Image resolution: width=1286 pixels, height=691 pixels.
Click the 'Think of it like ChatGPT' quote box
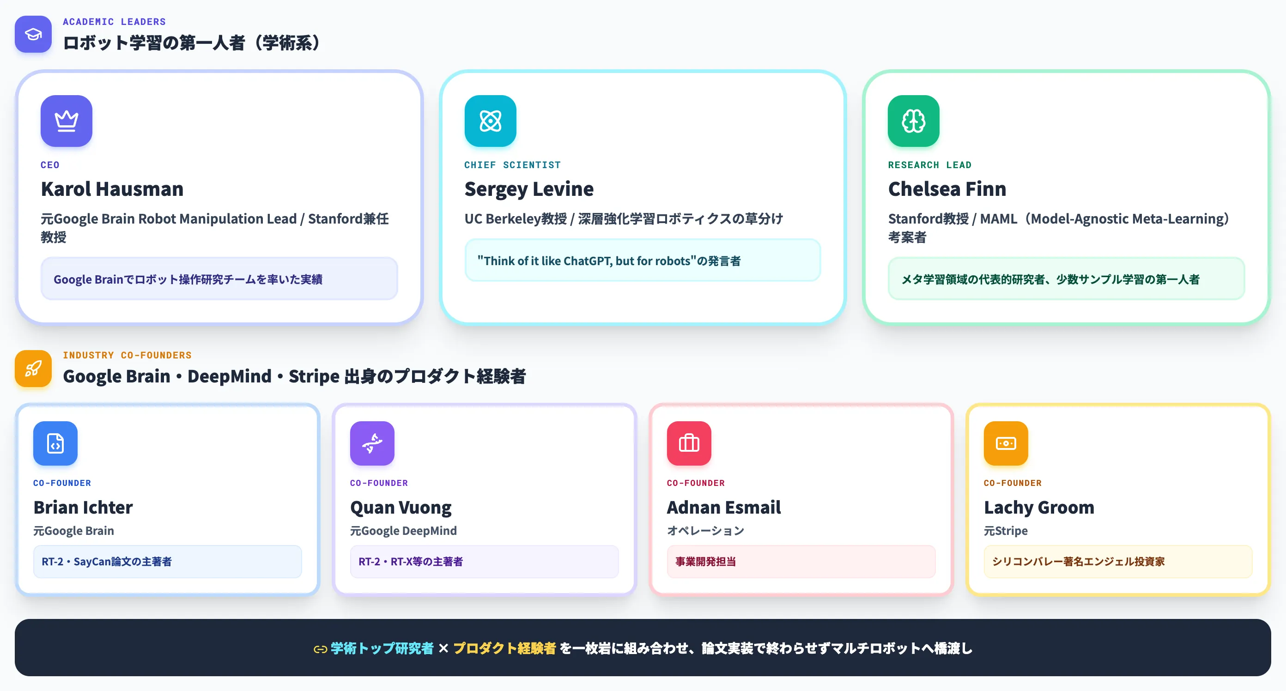point(643,260)
